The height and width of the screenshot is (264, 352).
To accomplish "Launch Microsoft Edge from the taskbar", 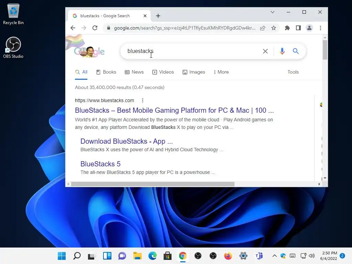I will click(152, 256).
